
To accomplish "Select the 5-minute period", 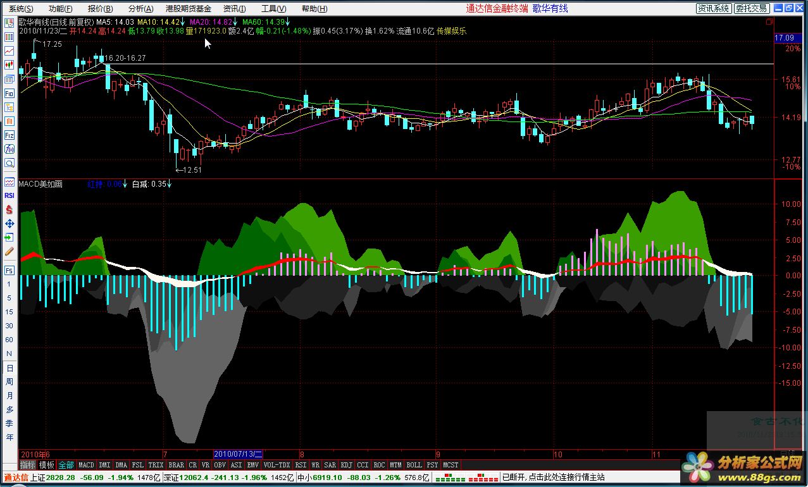I will pos(9,299).
